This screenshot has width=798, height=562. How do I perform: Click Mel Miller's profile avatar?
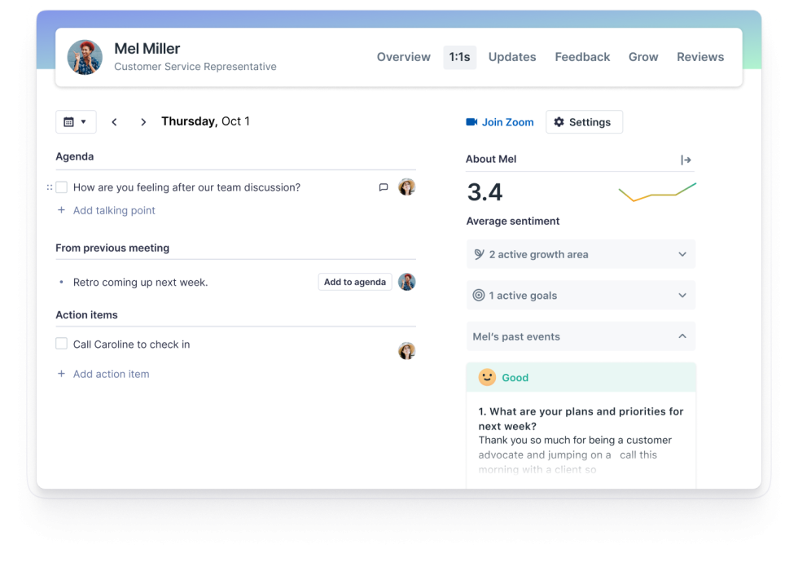click(85, 57)
